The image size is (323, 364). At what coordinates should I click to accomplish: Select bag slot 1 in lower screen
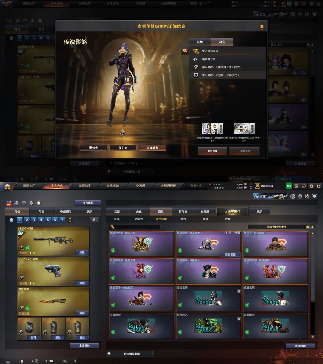[x=19, y=220]
